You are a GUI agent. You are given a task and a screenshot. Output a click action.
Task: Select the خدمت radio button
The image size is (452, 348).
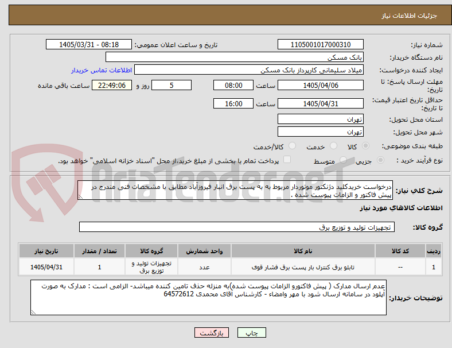point(333,146)
